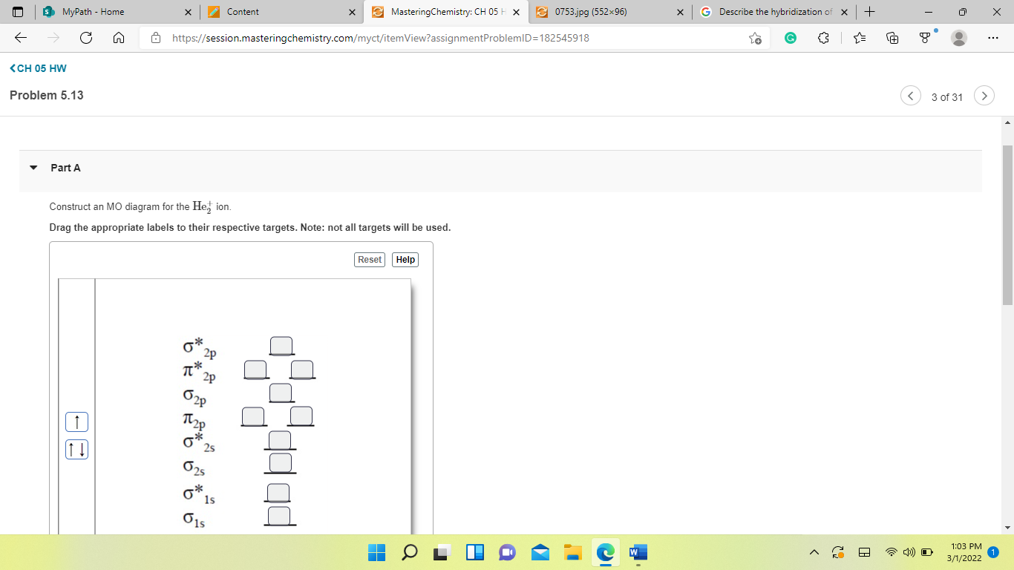Click the browser extensions puzzle icon

pos(822,38)
